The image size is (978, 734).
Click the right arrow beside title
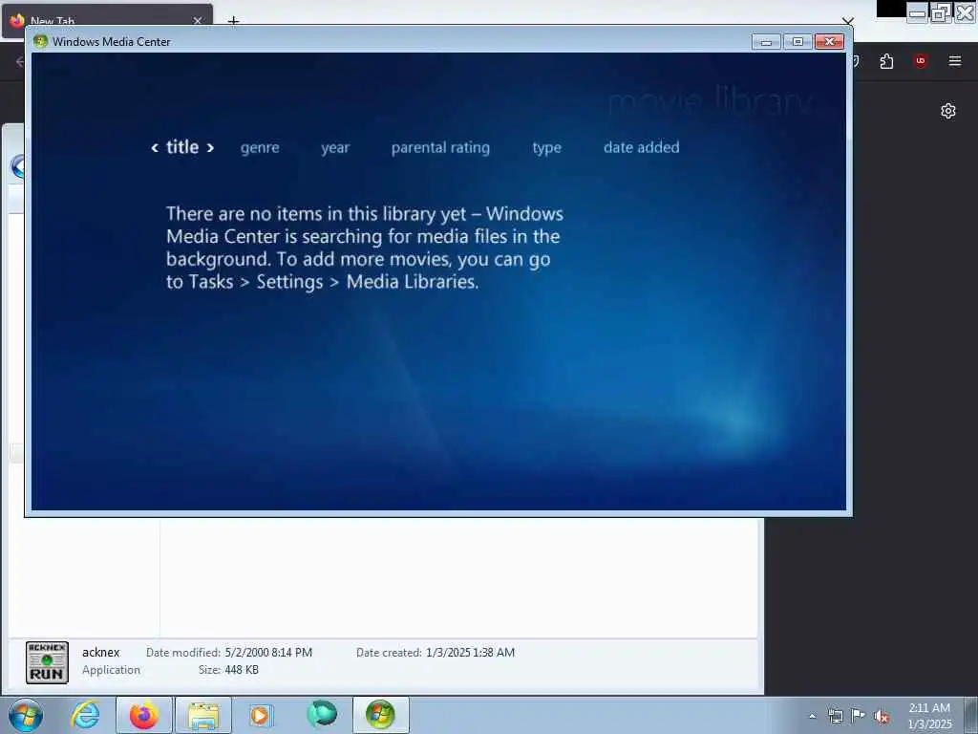(210, 148)
